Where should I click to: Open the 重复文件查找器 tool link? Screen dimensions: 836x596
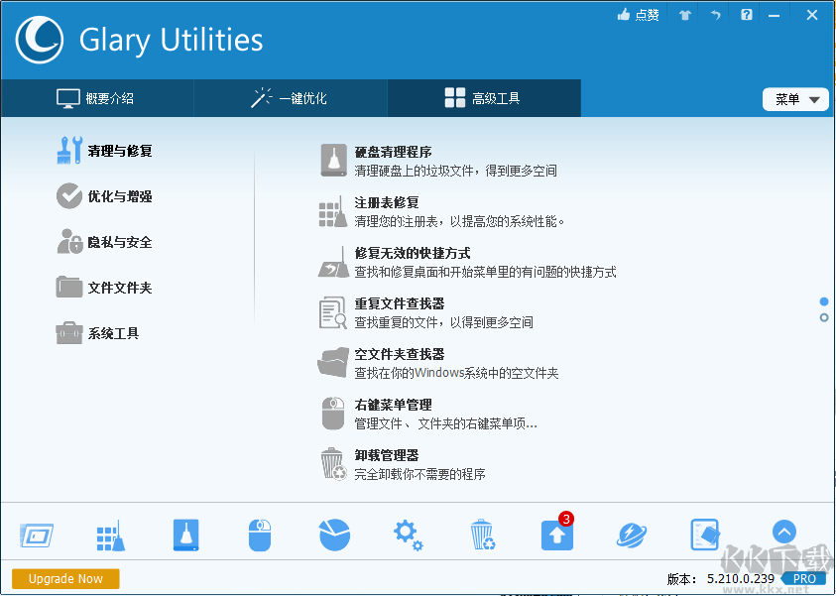point(400,303)
